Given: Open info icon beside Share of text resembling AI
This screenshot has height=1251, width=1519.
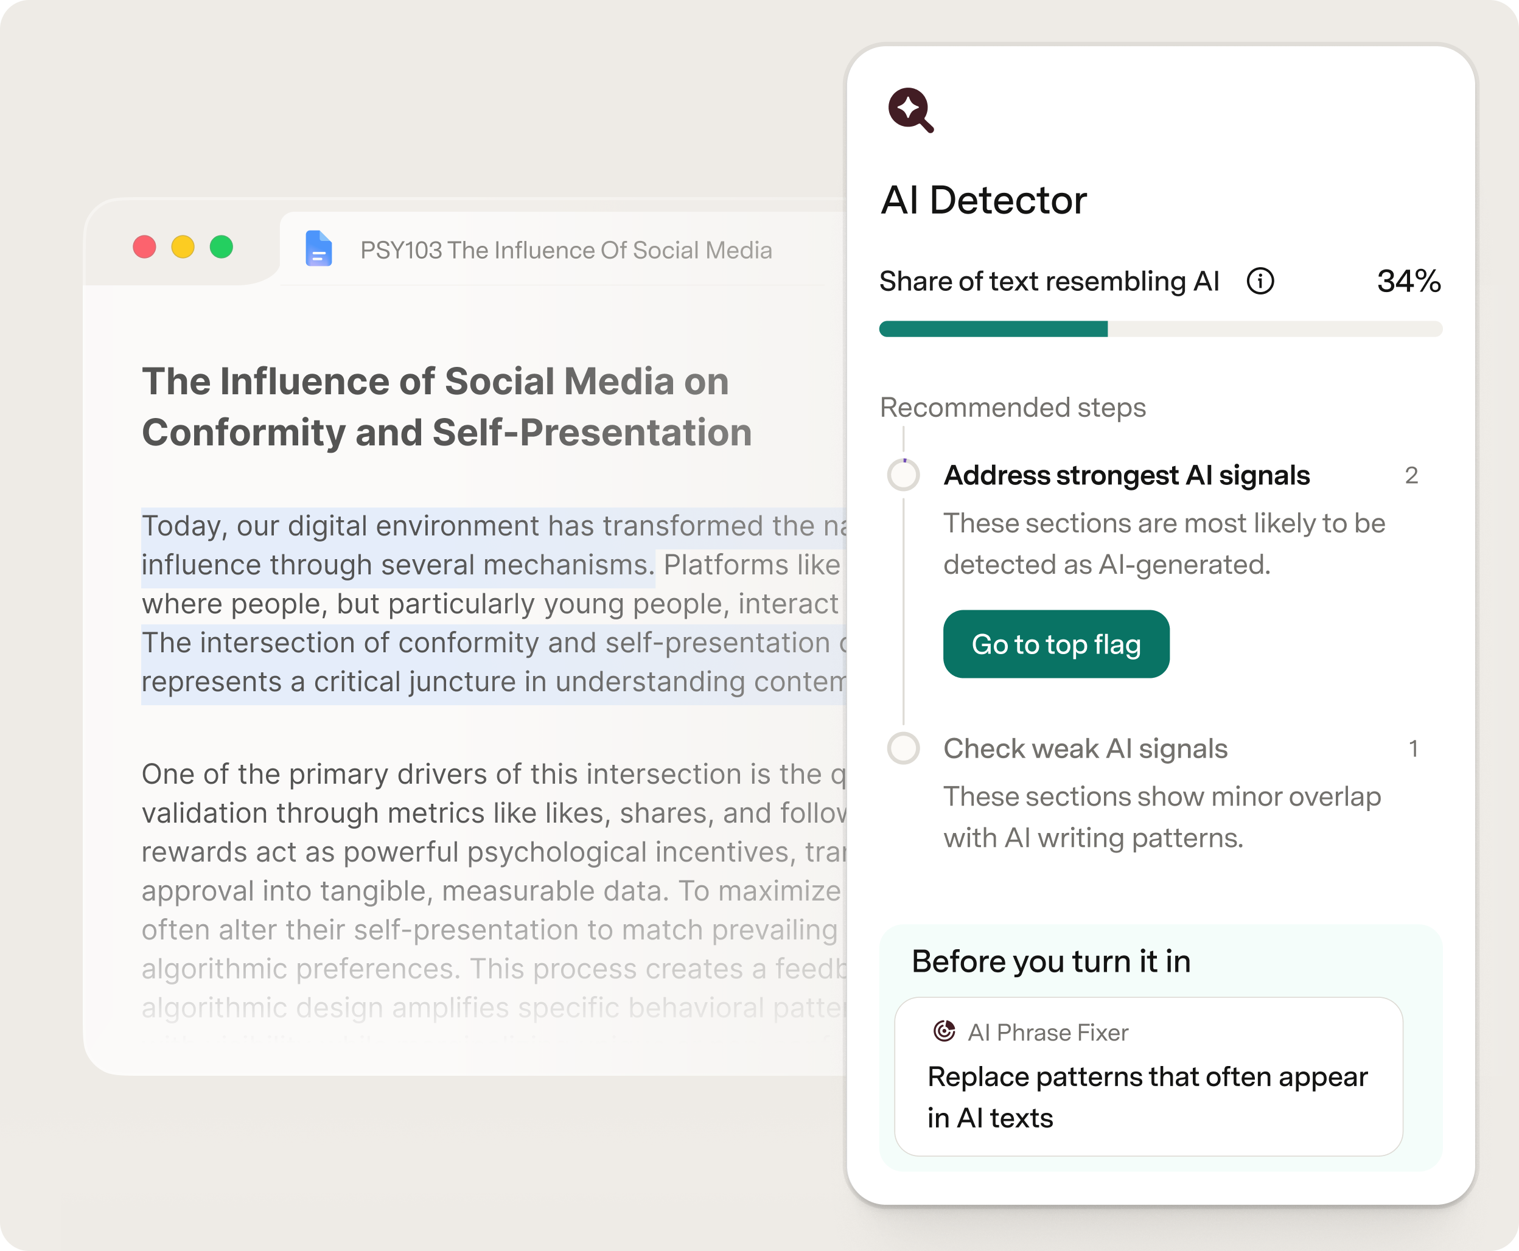Looking at the screenshot, I should [x=1260, y=281].
